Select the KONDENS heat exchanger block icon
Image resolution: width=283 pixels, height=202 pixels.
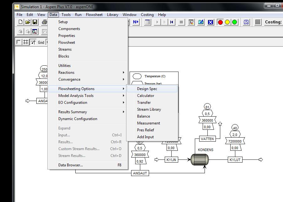[200, 159]
